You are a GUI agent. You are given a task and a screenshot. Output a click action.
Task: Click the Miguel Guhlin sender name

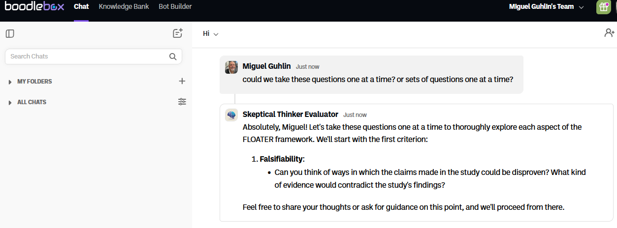[267, 66]
